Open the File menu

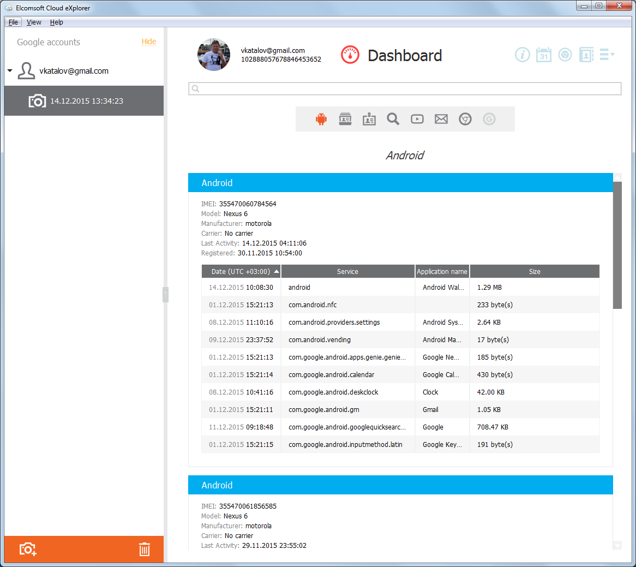pos(13,22)
